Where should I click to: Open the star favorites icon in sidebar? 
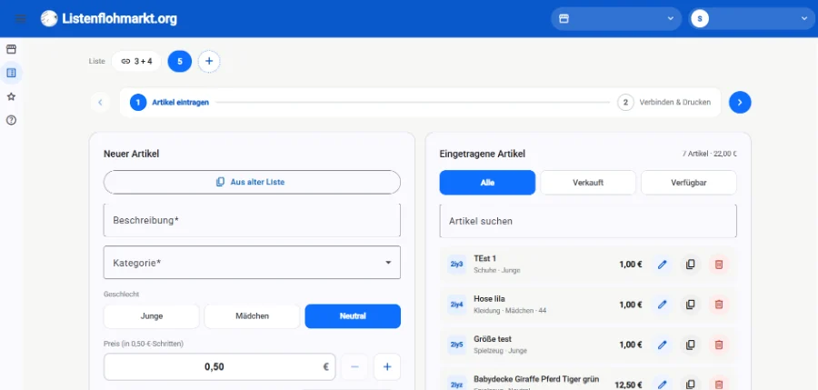[11, 96]
